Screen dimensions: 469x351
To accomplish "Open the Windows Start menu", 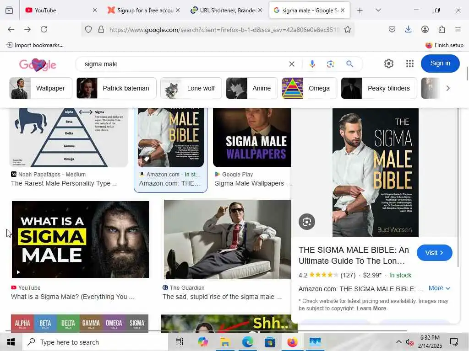I will tap(11, 342).
